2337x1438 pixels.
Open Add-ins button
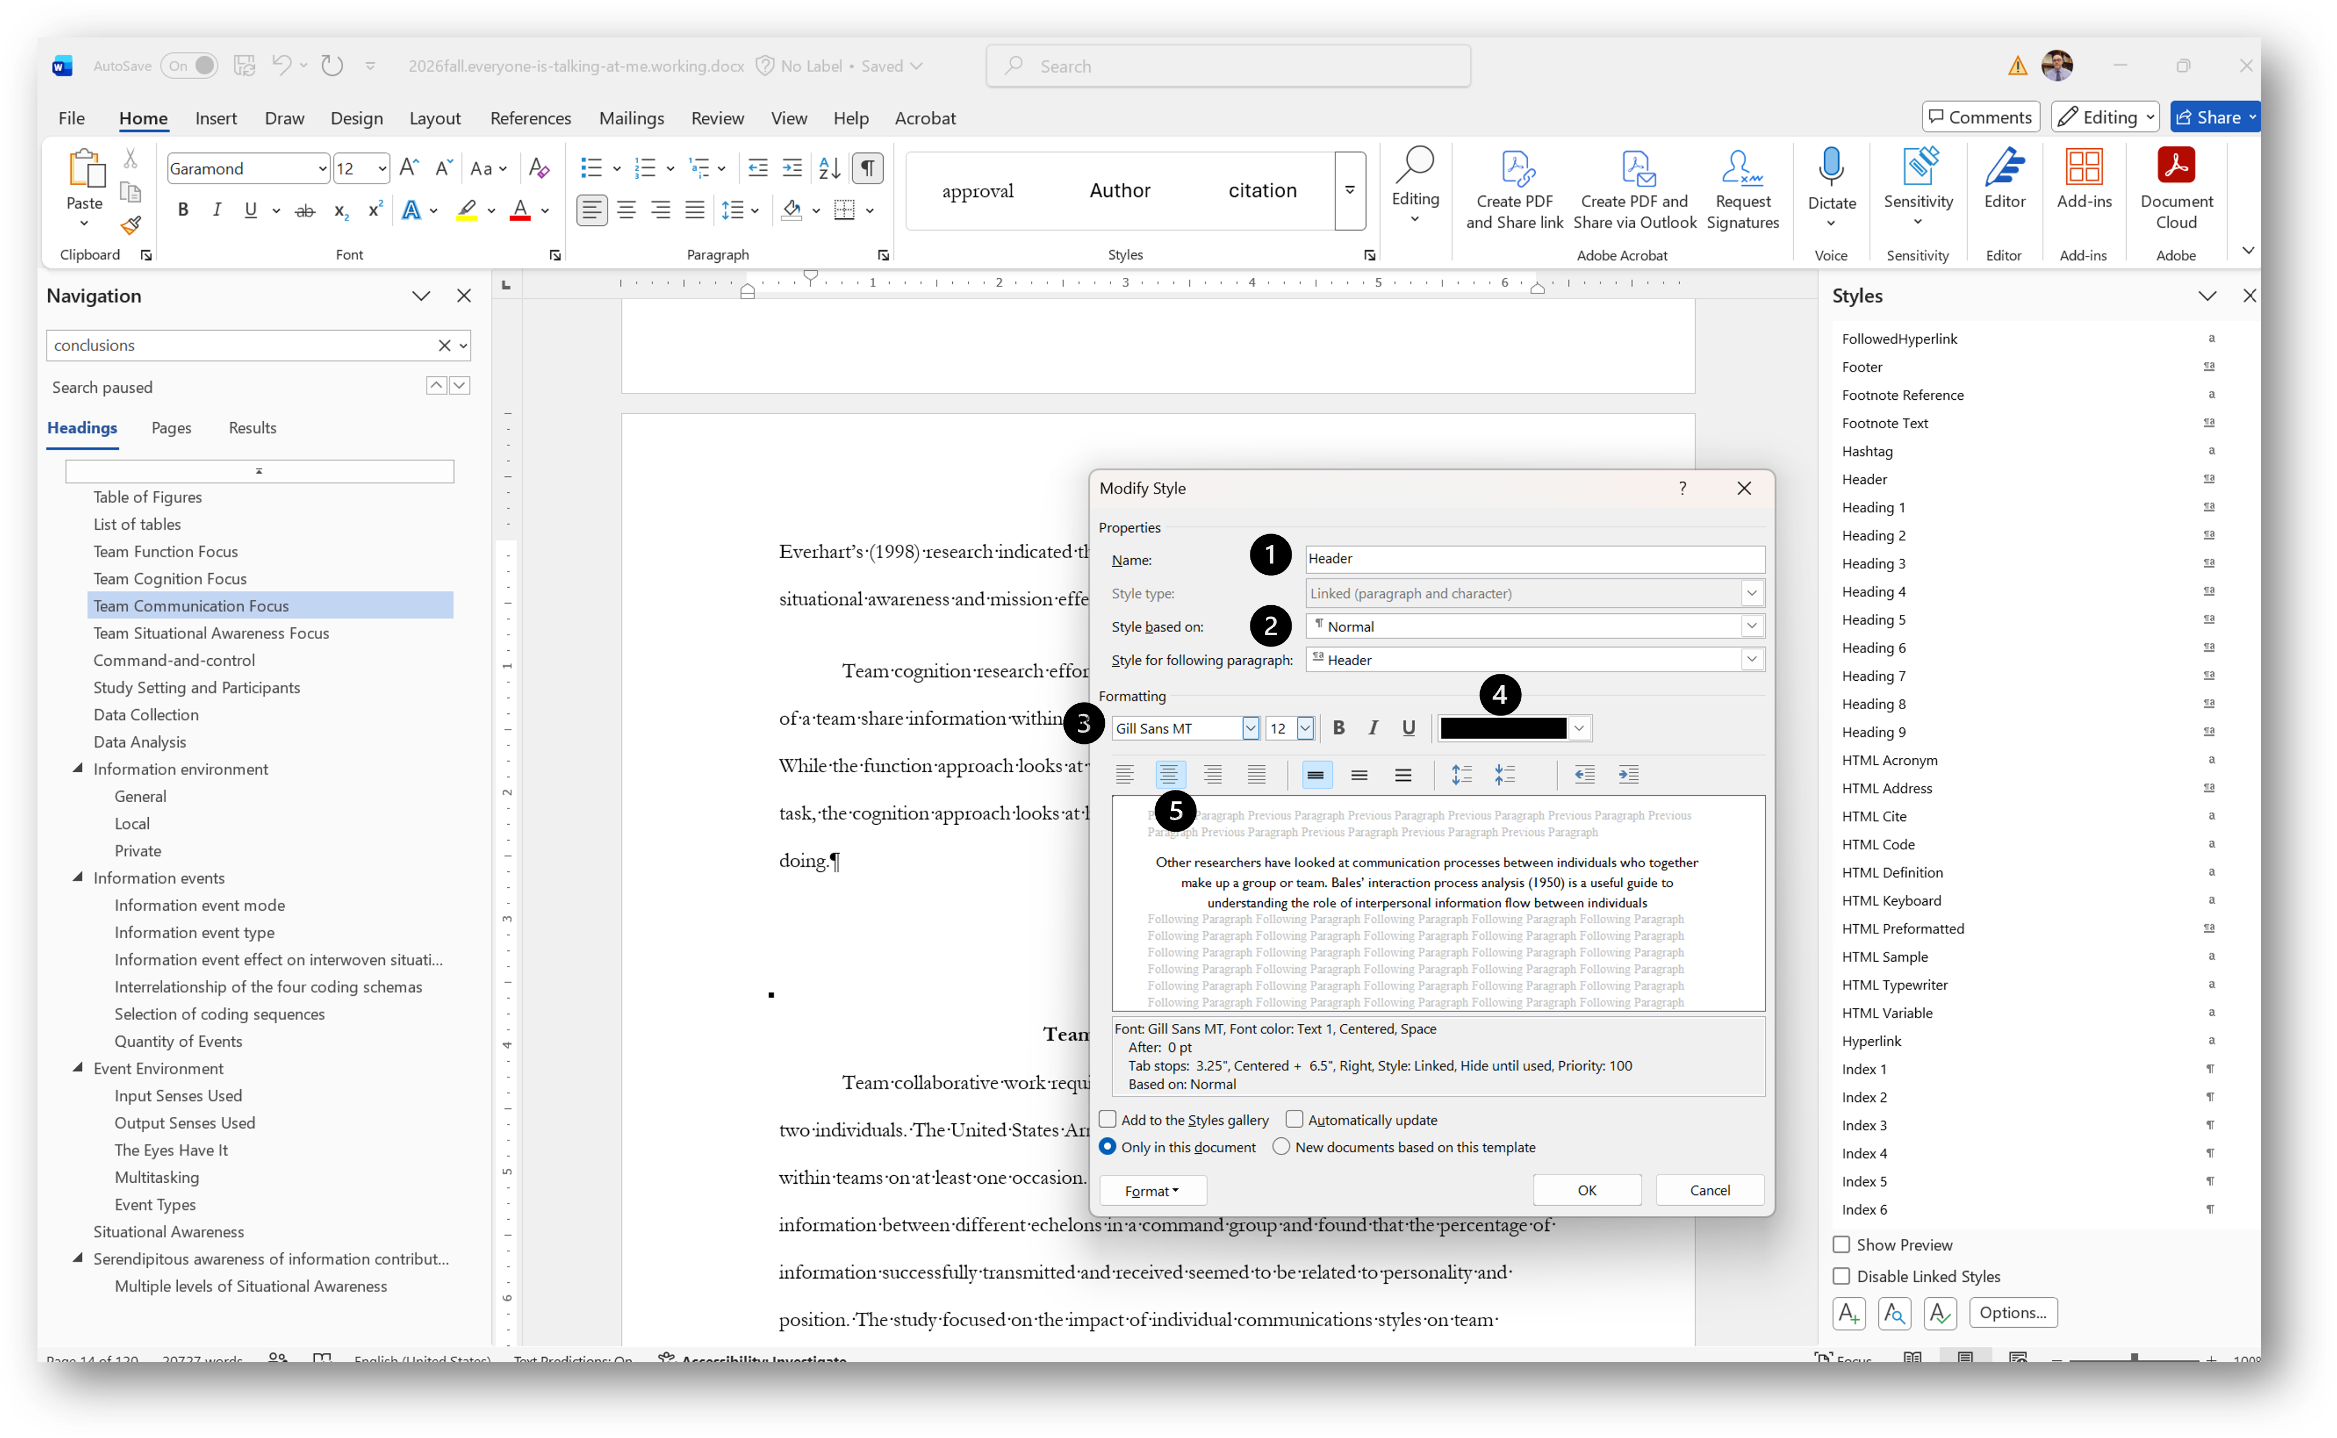pos(2083,179)
